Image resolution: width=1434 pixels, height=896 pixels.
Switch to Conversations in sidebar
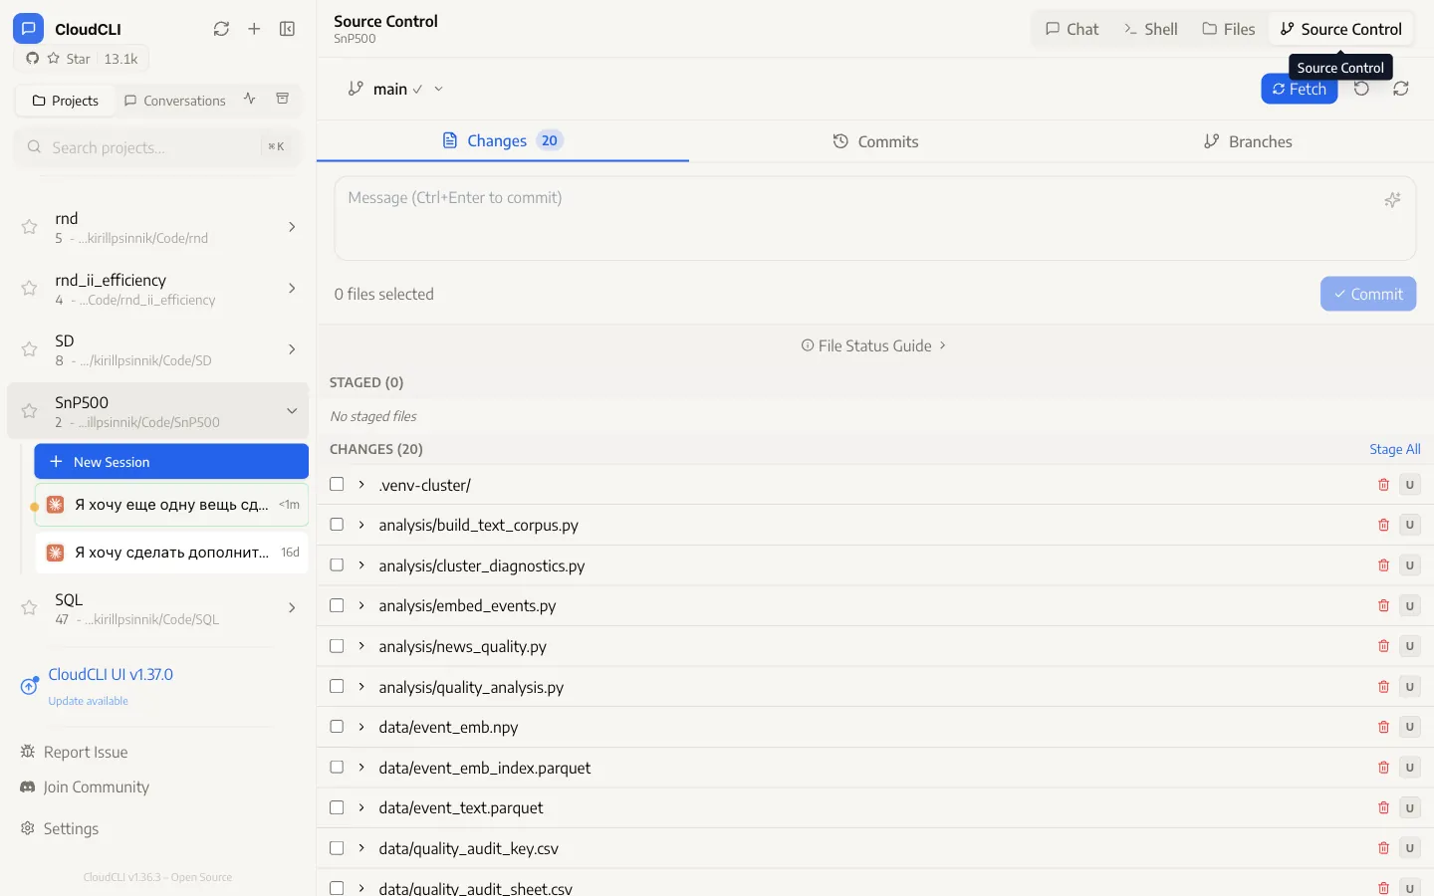point(175,101)
